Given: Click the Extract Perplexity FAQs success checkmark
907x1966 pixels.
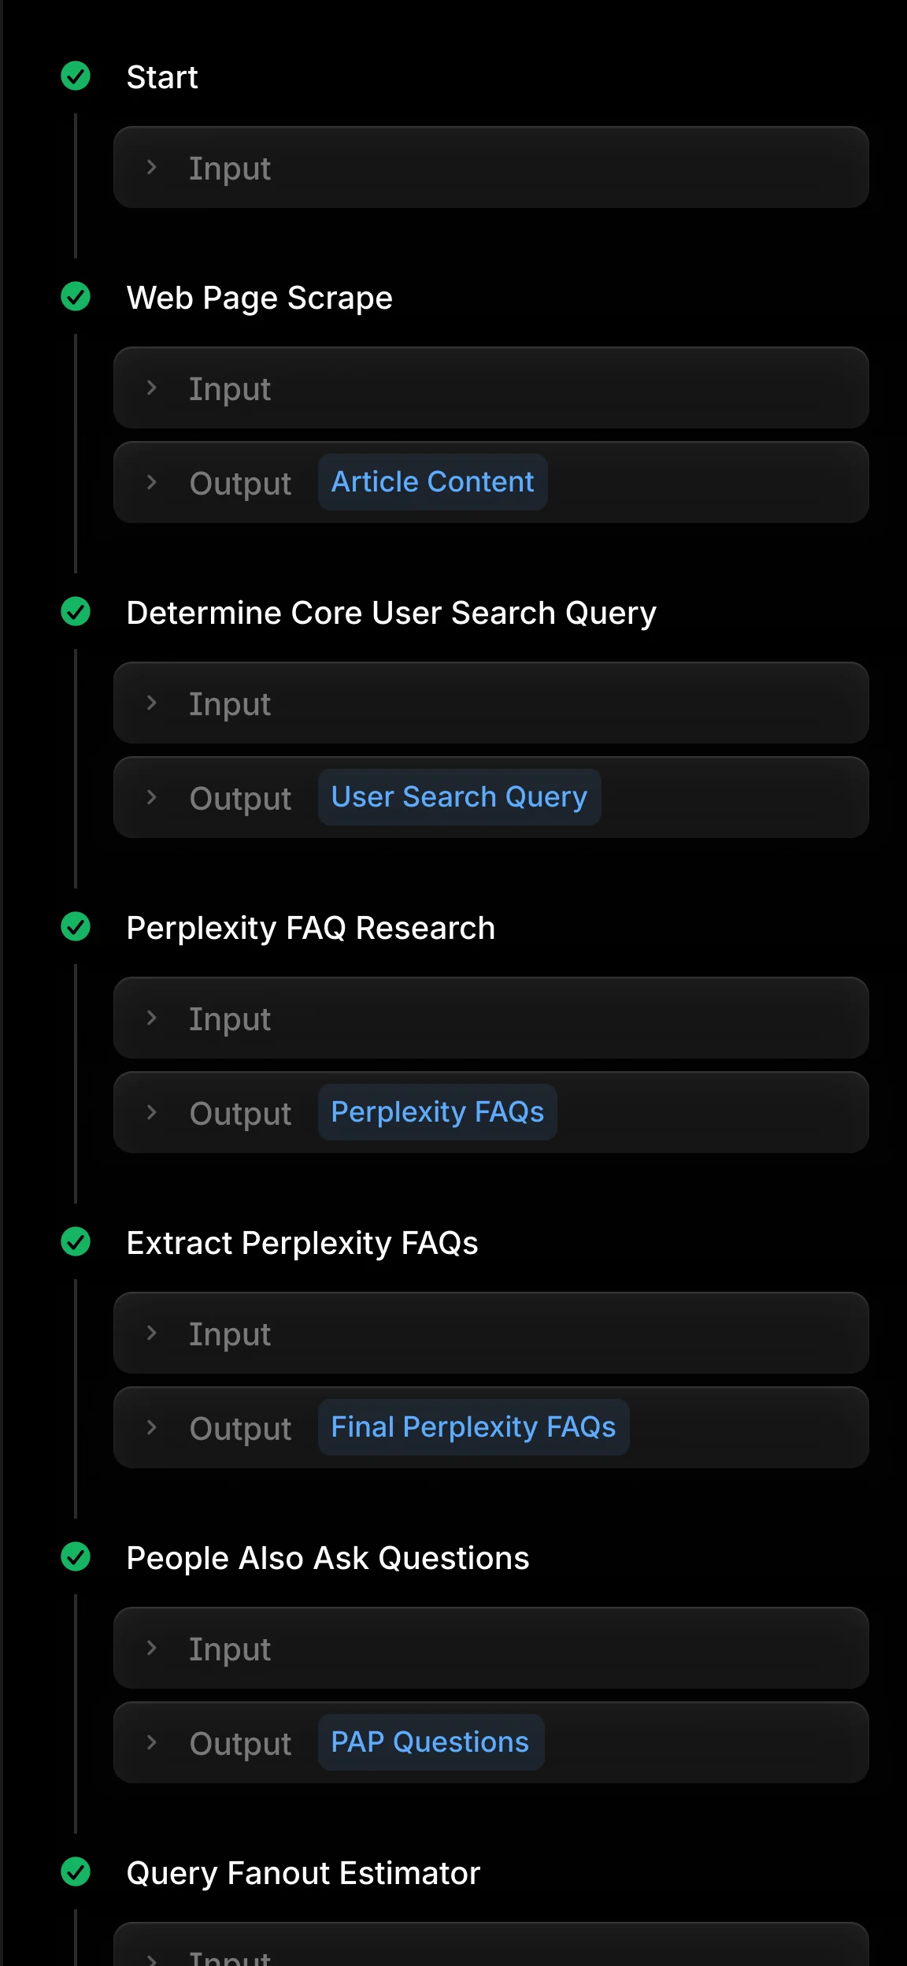Looking at the screenshot, I should (76, 1243).
